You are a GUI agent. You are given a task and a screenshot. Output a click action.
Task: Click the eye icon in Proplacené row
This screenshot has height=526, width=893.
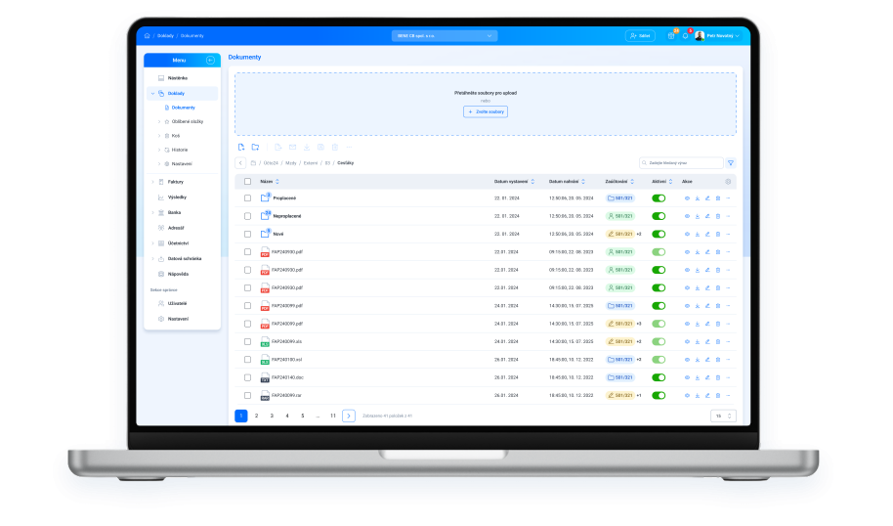pyautogui.click(x=687, y=198)
